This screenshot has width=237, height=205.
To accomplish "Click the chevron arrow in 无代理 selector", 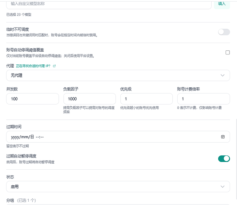I will (222, 75).
